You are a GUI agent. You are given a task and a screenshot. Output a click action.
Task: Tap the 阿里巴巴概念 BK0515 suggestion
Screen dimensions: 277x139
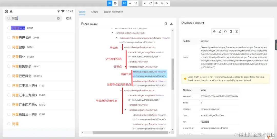click(x=40, y=76)
